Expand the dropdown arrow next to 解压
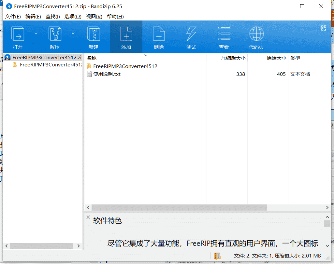Viewport: 334px width, 264px height. [x=73, y=34]
